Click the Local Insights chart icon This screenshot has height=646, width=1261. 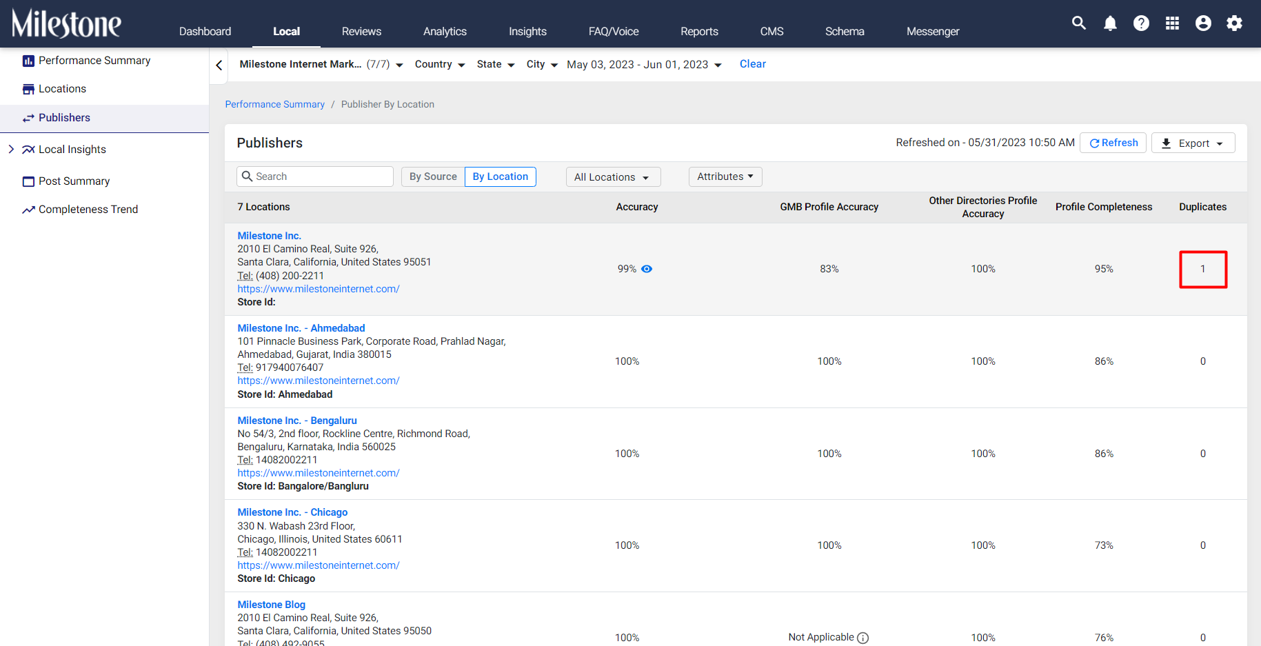28,150
